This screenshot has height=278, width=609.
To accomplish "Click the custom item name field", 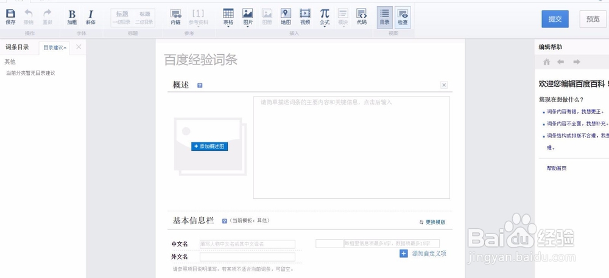I will point(329,243).
